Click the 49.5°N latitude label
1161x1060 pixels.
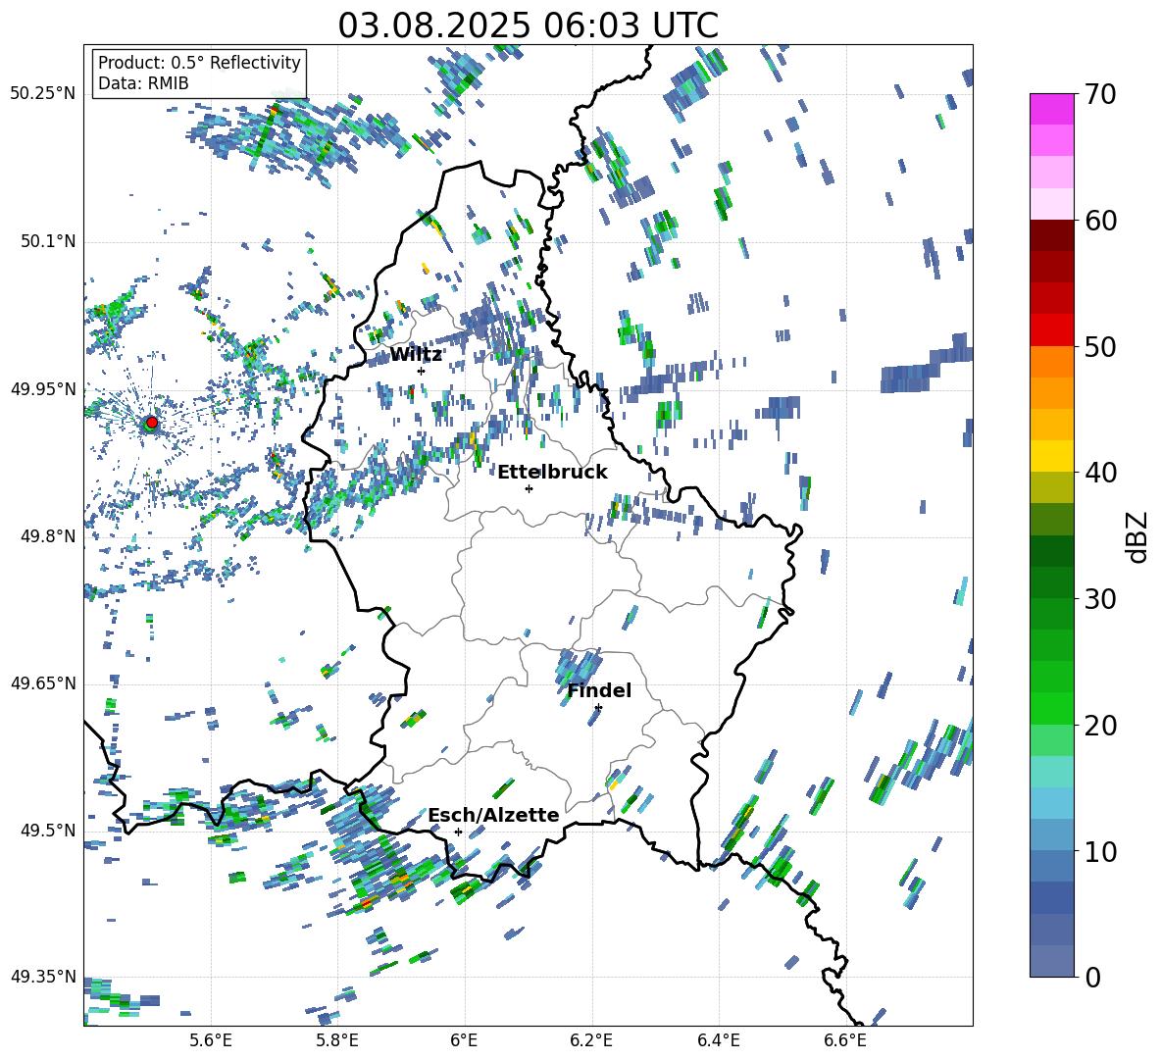point(47,830)
